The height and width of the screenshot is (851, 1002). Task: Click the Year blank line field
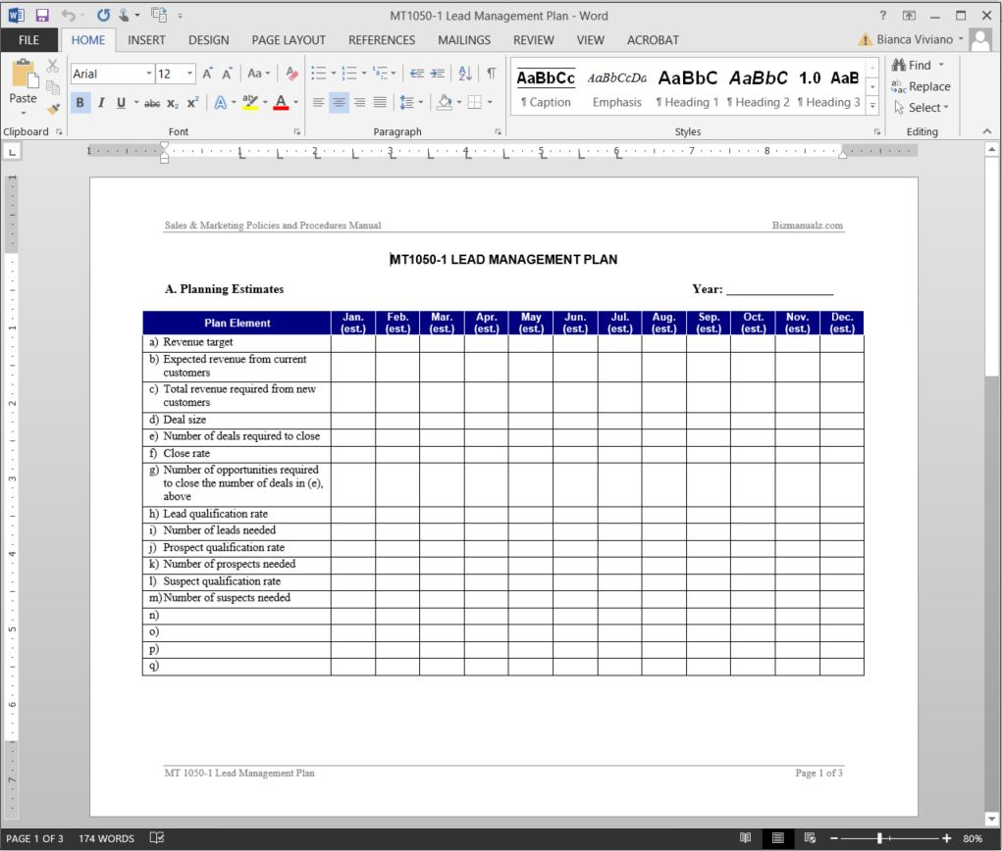point(779,290)
